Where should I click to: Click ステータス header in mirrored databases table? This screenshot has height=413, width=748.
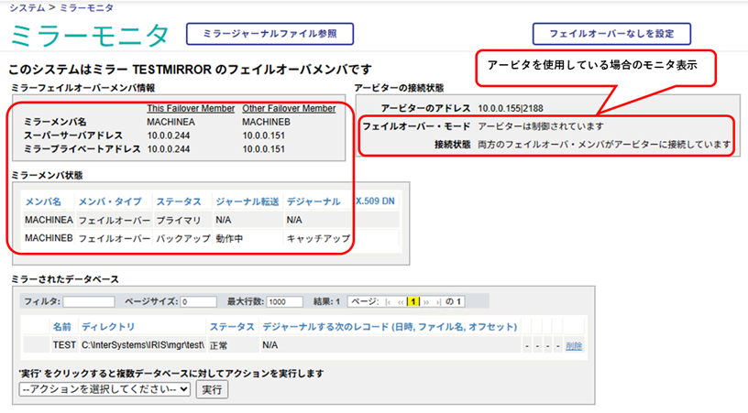(x=231, y=326)
